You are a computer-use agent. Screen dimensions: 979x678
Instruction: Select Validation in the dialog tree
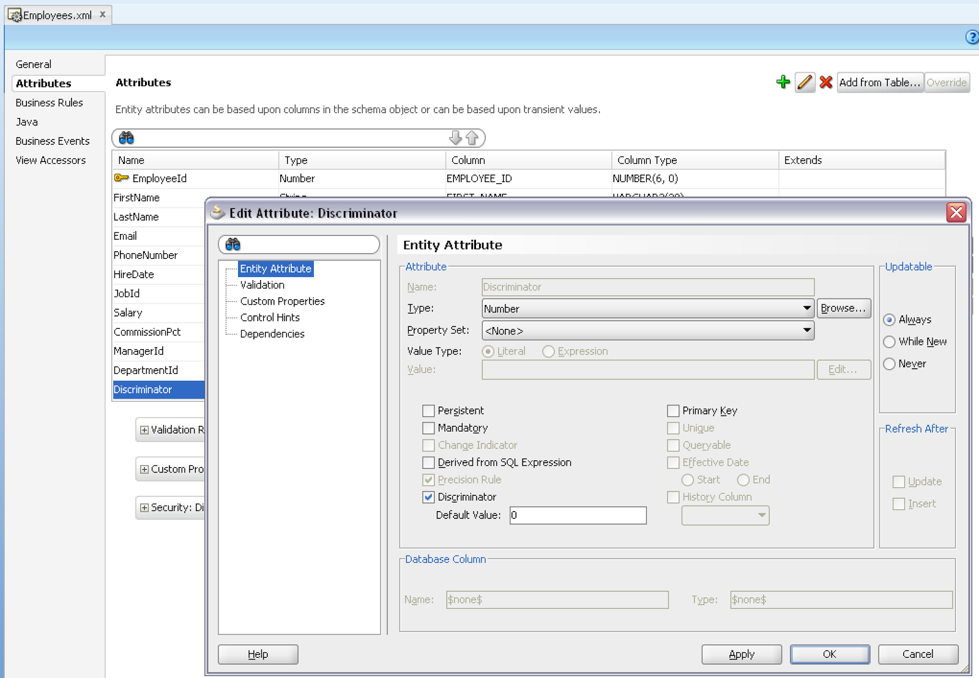(x=262, y=285)
